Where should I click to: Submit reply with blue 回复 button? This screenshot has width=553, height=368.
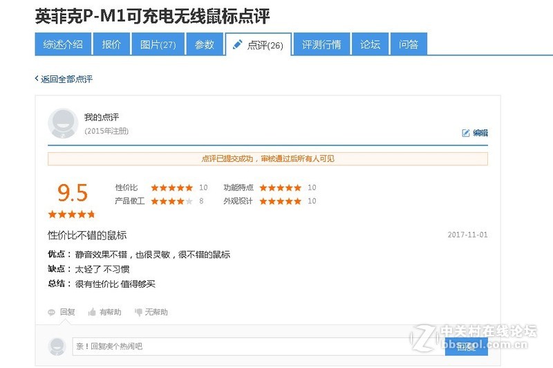(466, 347)
